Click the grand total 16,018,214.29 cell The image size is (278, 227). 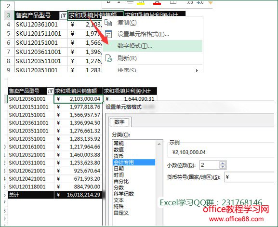click(x=78, y=195)
